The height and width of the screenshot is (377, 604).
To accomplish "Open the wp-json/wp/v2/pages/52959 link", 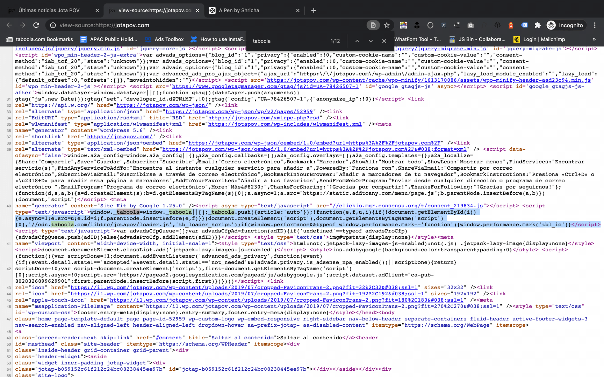I will (x=239, y=111).
